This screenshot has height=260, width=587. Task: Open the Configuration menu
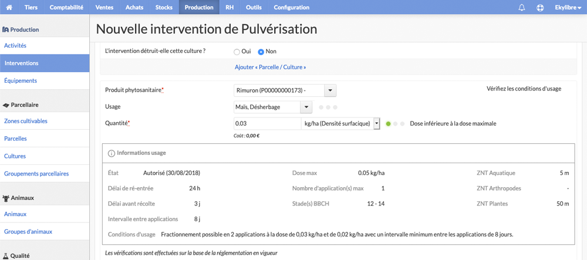(x=292, y=8)
